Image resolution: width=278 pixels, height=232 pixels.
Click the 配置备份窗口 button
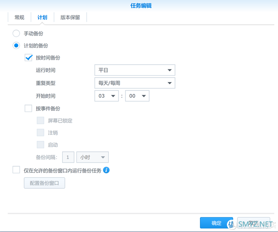[45, 183]
